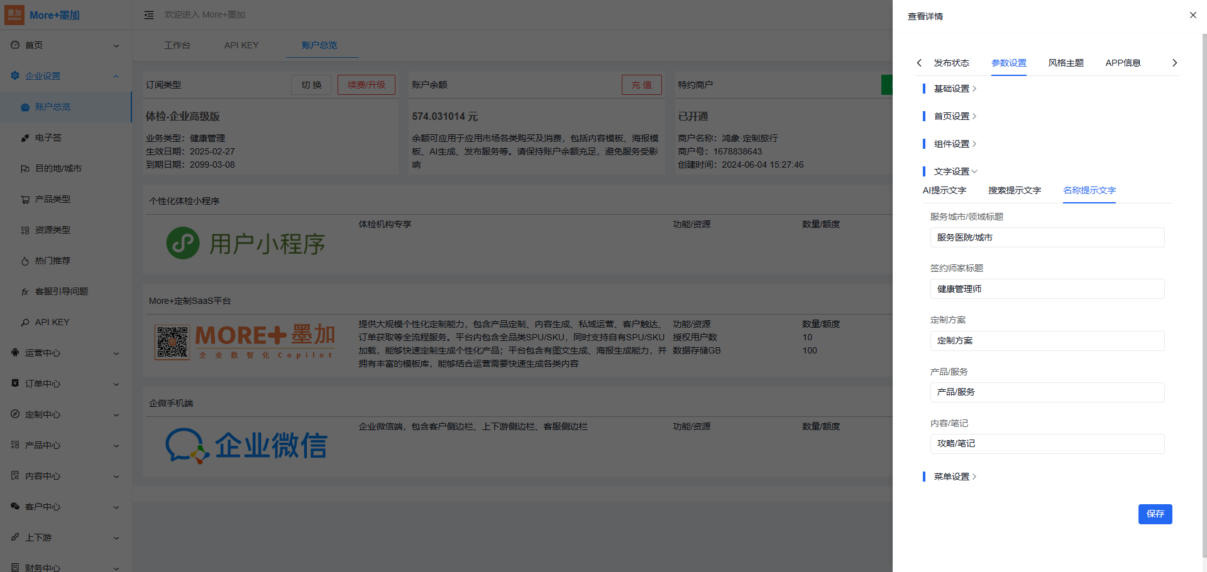Screen dimensions: 1207x572
Task: Click the right arrow to scroll tabs
Action: click(x=1174, y=63)
